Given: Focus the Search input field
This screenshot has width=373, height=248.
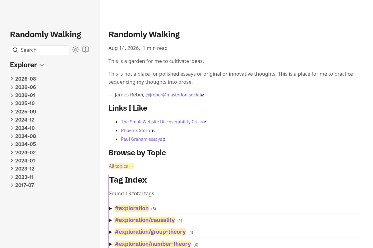Looking at the screenshot, I should tap(39, 50).
